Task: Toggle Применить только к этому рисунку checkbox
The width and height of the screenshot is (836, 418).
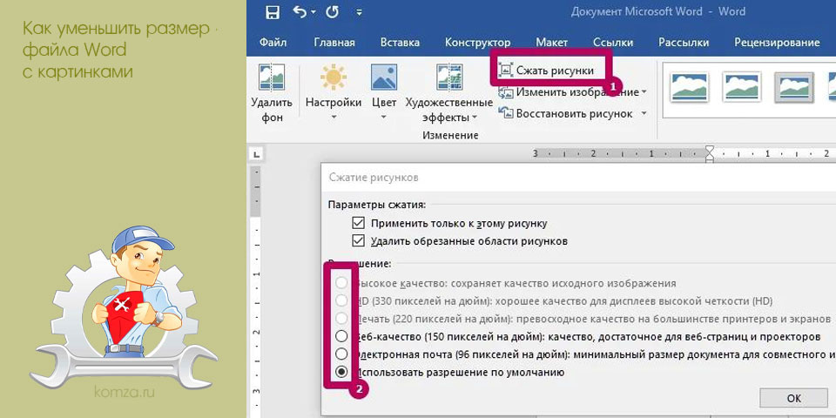Action: coord(358,223)
